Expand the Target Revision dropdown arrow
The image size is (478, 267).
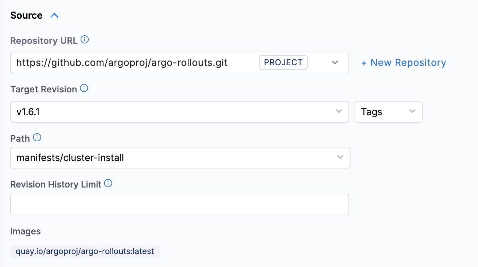[x=339, y=111]
